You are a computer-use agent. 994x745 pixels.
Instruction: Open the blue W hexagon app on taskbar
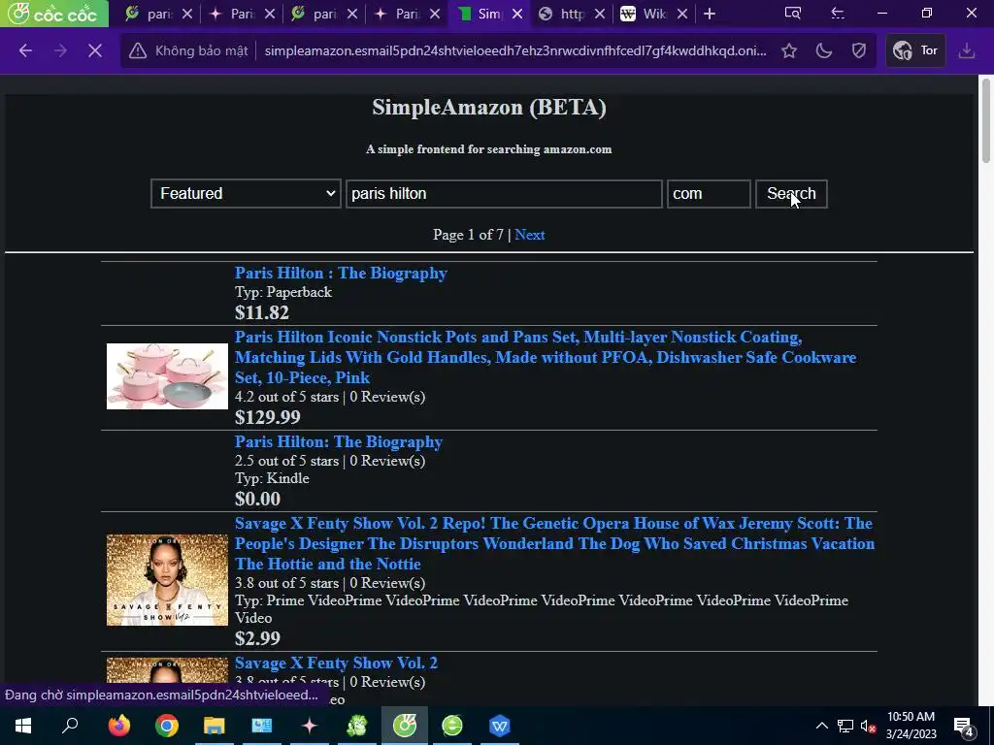point(500,726)
